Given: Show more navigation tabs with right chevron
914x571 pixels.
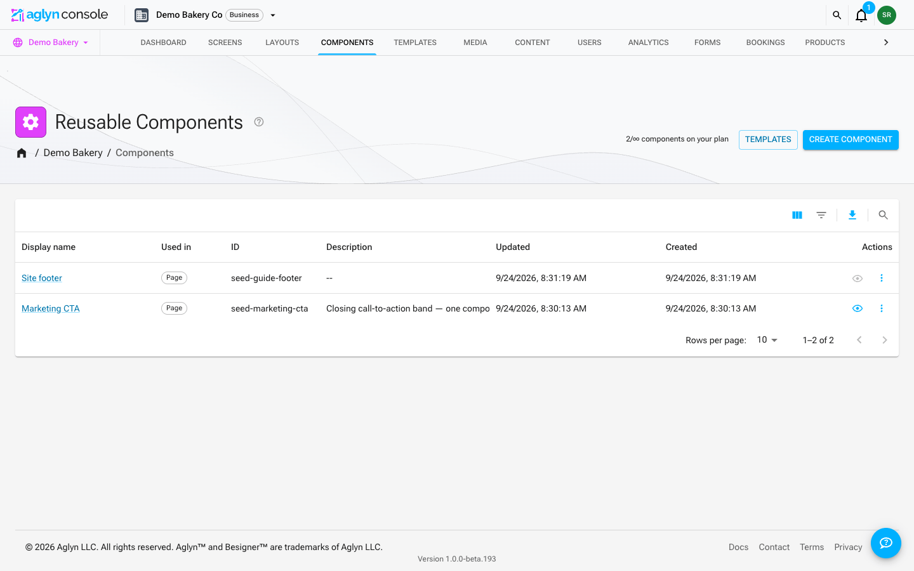Looking at the screenshot, I should coord(886,43).
